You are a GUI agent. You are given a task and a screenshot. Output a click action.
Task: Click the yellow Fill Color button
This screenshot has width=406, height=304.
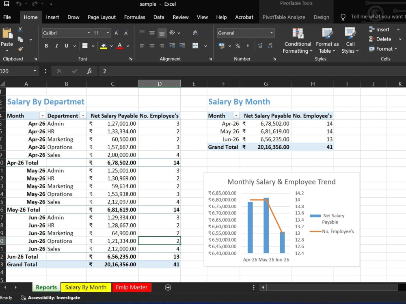pyautogui.click(x=104, y=46)
